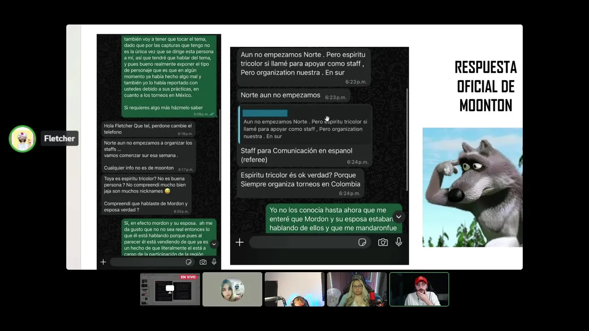Focus the message input field in right chat
The height and width of the screenshot is (331, 589).
click(x=309, y=242)
